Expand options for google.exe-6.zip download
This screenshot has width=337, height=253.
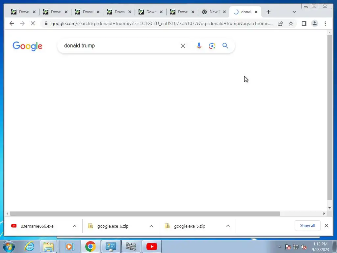[x=151, y=226]
